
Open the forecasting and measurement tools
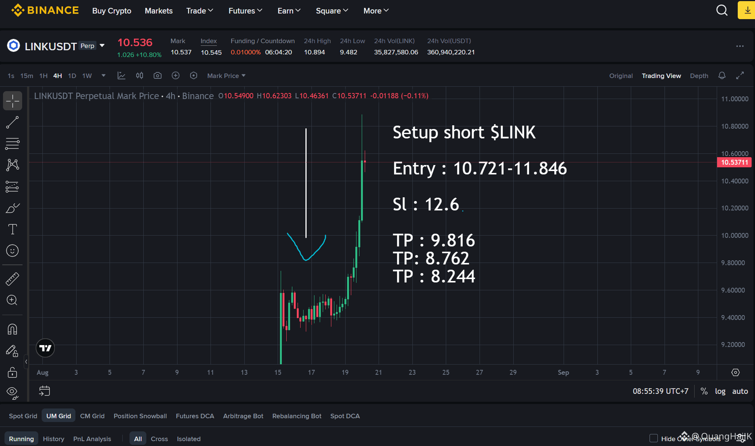pos(12,186)
